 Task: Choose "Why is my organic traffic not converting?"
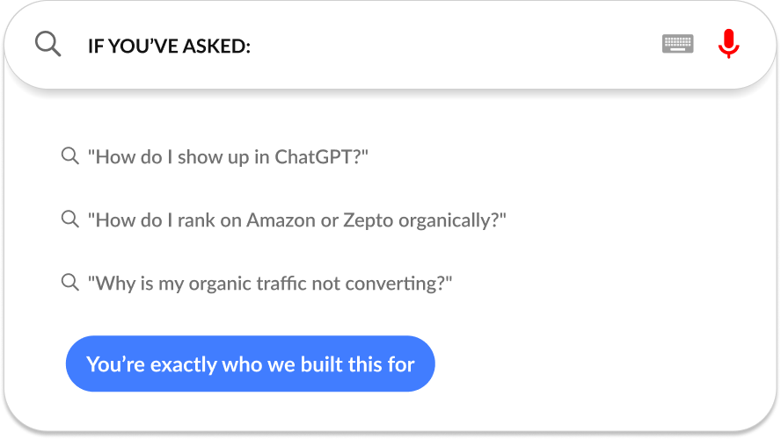click(x=270, y=284)
